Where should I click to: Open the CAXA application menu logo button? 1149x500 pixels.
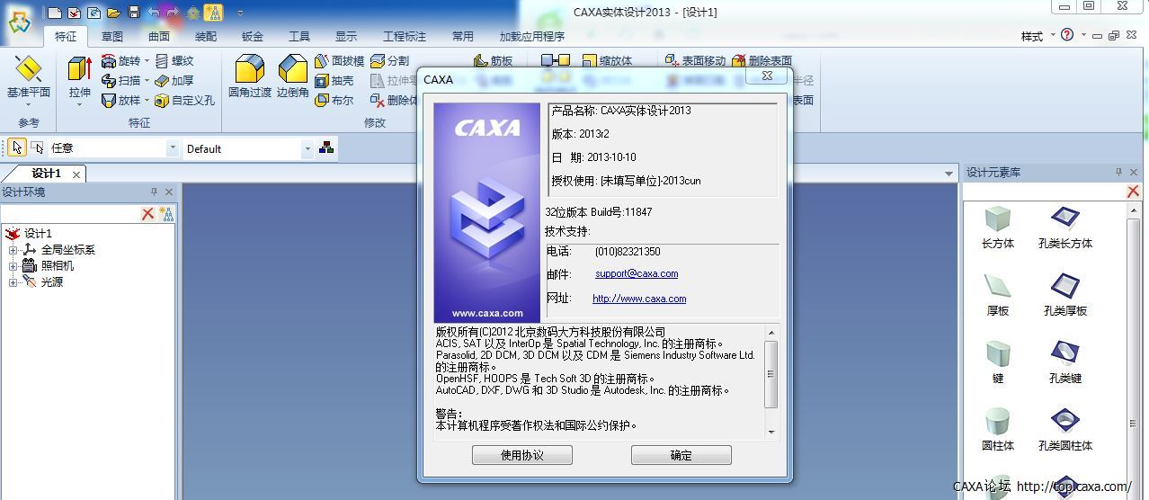click(x=19, y=21)
